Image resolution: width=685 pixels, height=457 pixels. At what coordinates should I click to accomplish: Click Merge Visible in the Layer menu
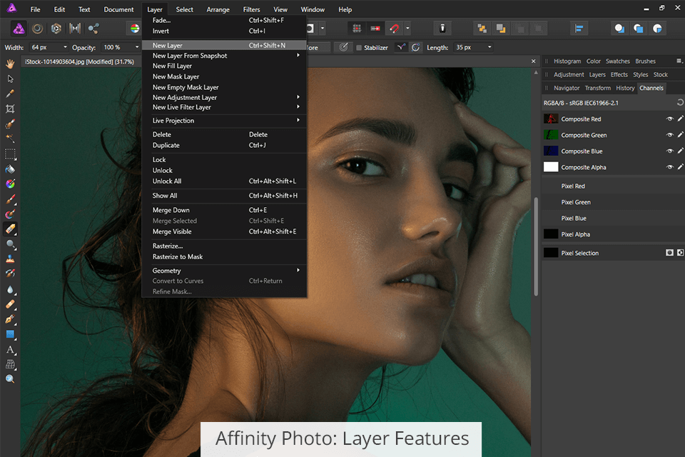pyautogui.click(x=172, y=231)
